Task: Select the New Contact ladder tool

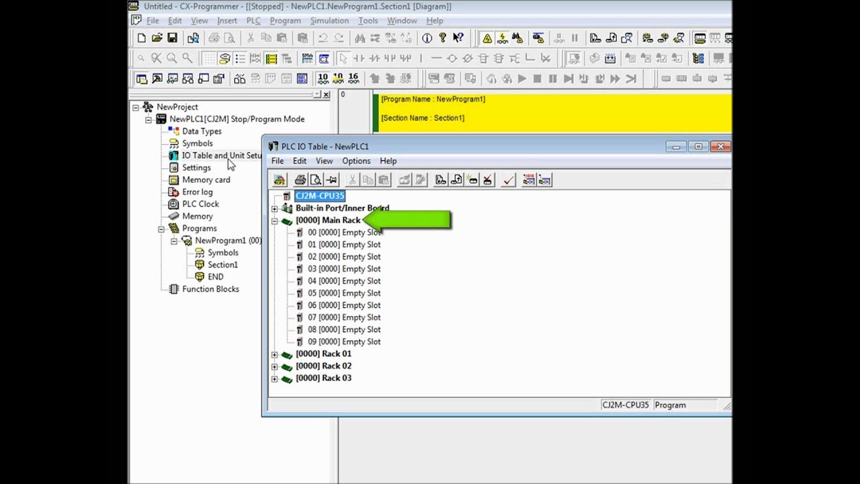Action: 358,58
